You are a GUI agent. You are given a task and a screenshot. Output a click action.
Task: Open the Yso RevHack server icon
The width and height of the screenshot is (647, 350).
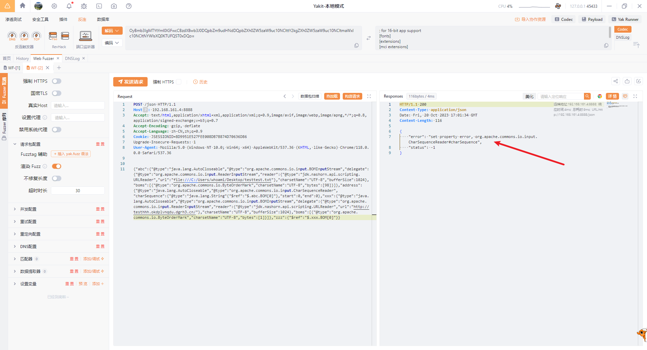click(53, 36)
